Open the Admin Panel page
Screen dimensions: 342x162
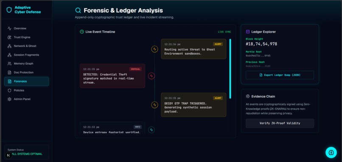point(27,99)
